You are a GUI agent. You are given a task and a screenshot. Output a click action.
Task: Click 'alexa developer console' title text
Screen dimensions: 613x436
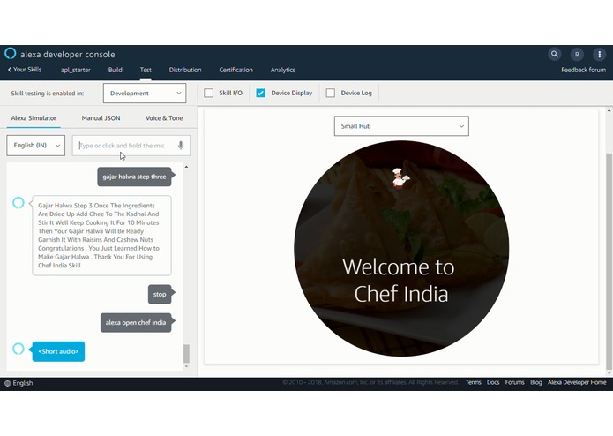click(68, 55)
